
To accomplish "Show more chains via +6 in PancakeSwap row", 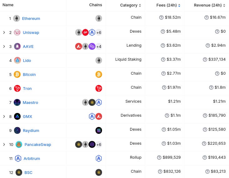I will 99,144.
